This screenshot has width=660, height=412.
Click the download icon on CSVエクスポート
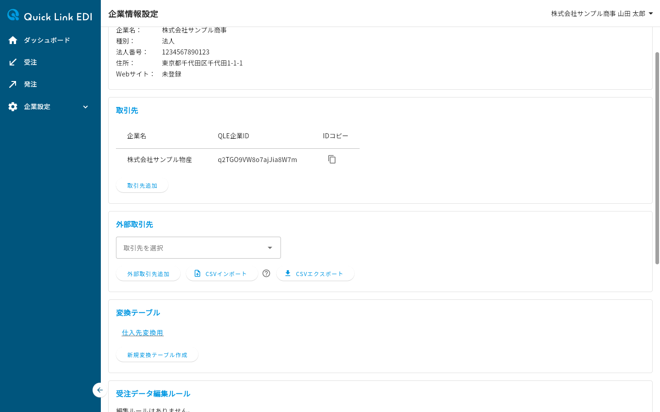pyautogui.click(x=288, y=273)
